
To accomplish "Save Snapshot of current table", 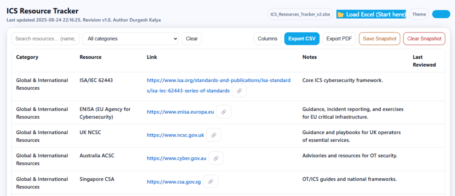I will tap(379, 39).
